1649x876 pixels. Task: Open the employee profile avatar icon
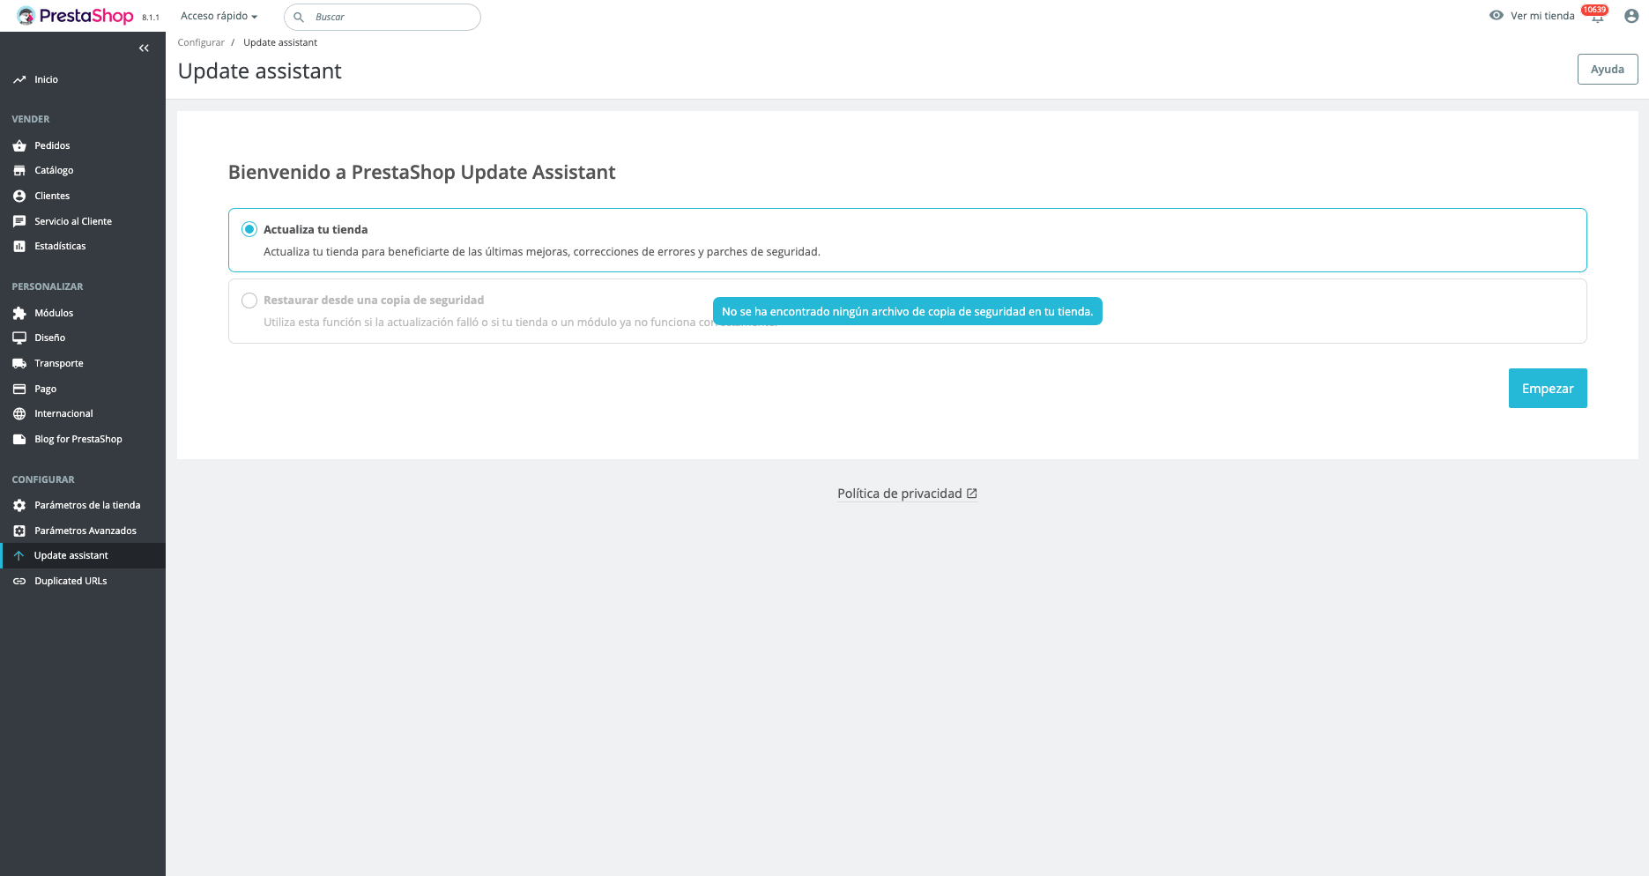(x=1631, y=16)
